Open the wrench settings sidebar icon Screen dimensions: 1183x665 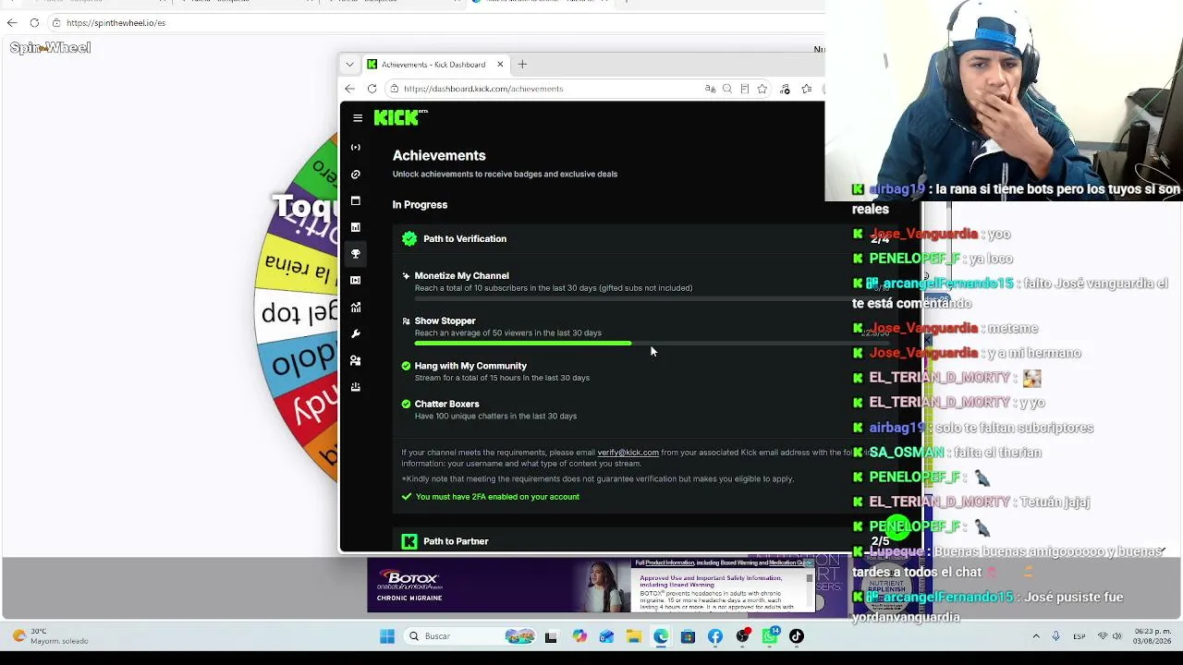click(x=356, y=333)
